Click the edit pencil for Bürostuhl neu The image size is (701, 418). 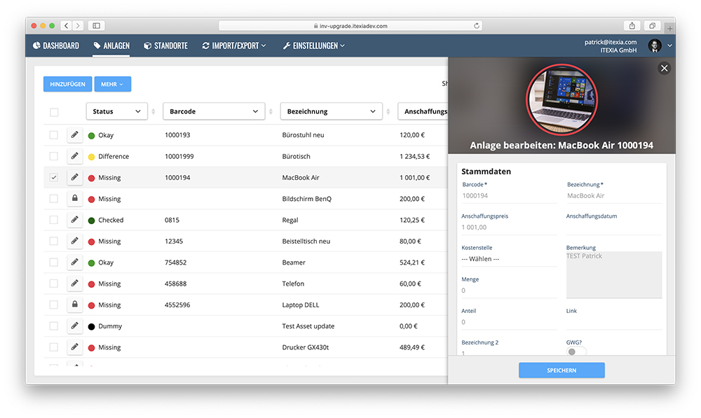pos(75,134)
